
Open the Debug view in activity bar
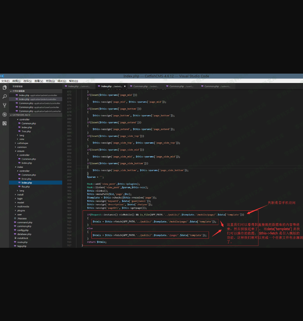pyautogui.click(x=4, y=114)
